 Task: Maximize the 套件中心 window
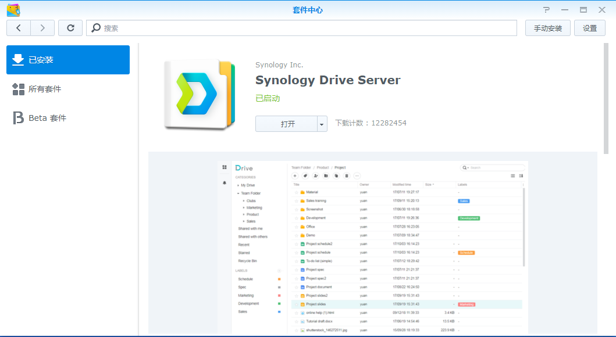pyautogui.click(x=583, y=10)
